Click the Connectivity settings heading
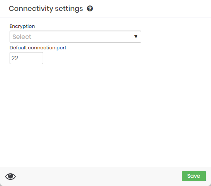The width and height of the screenshot is (211, 186). pos(46,9)
